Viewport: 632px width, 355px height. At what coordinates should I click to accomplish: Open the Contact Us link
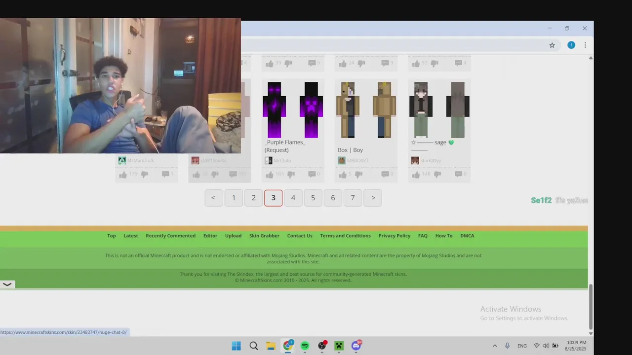(300, 236)
